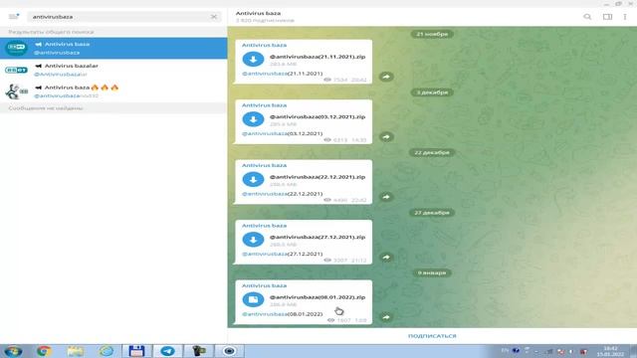Click the 21 ноября date badge
This screenshot has height=358, width=637.
(432, 34)
